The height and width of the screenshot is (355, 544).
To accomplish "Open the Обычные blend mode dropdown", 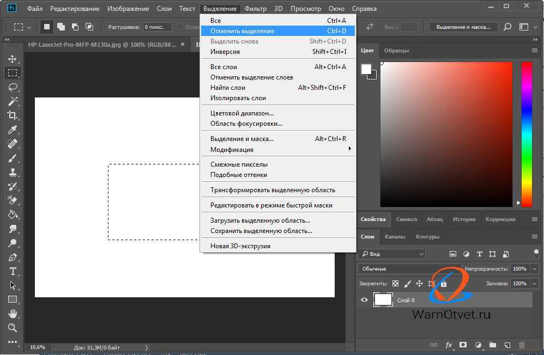I will pos(409,268).
